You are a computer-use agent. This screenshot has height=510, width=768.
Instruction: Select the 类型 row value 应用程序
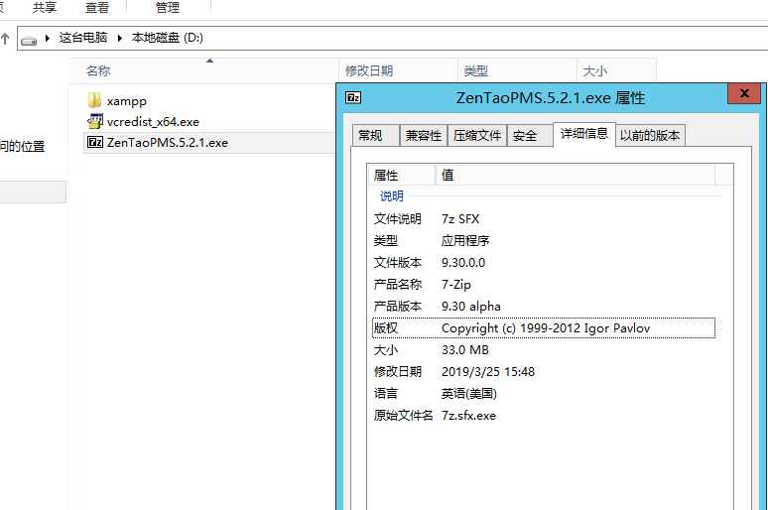(465, 240)
